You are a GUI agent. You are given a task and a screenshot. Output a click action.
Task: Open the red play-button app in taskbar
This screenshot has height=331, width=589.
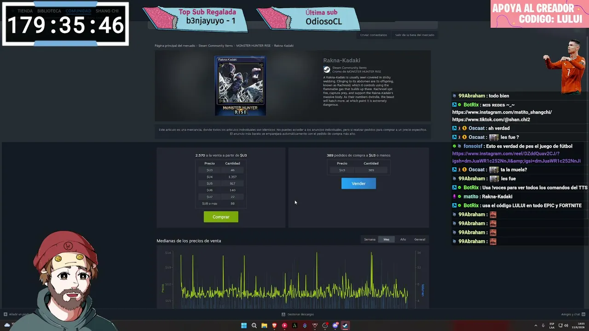[x=284, y=325]
